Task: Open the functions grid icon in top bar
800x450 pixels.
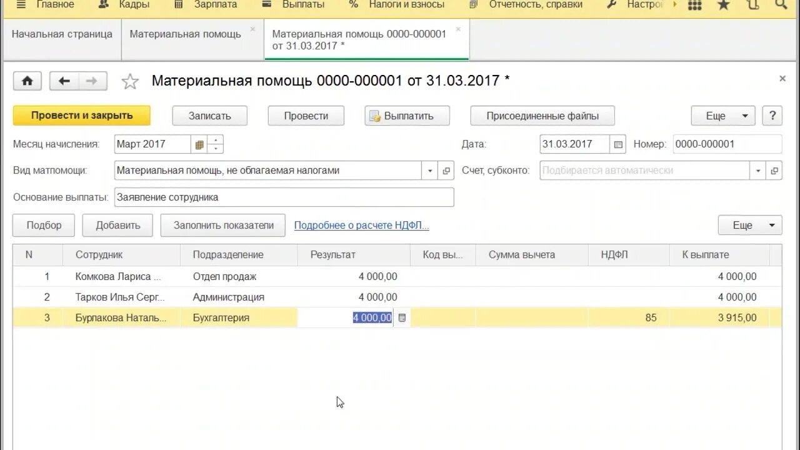Action: [694, 5]
